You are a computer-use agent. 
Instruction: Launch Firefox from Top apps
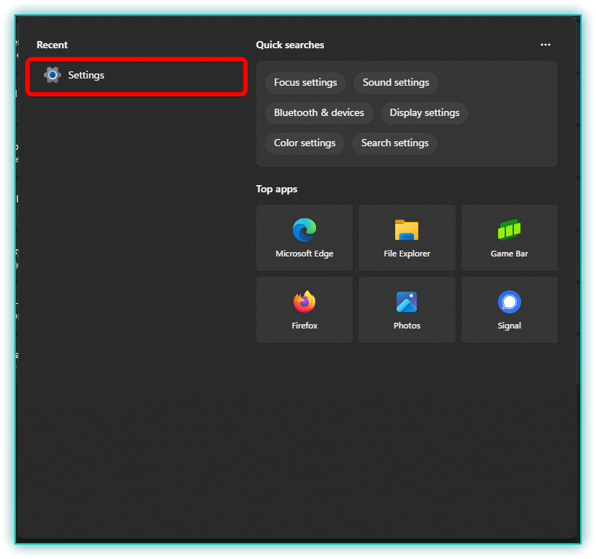coord(304,310)
